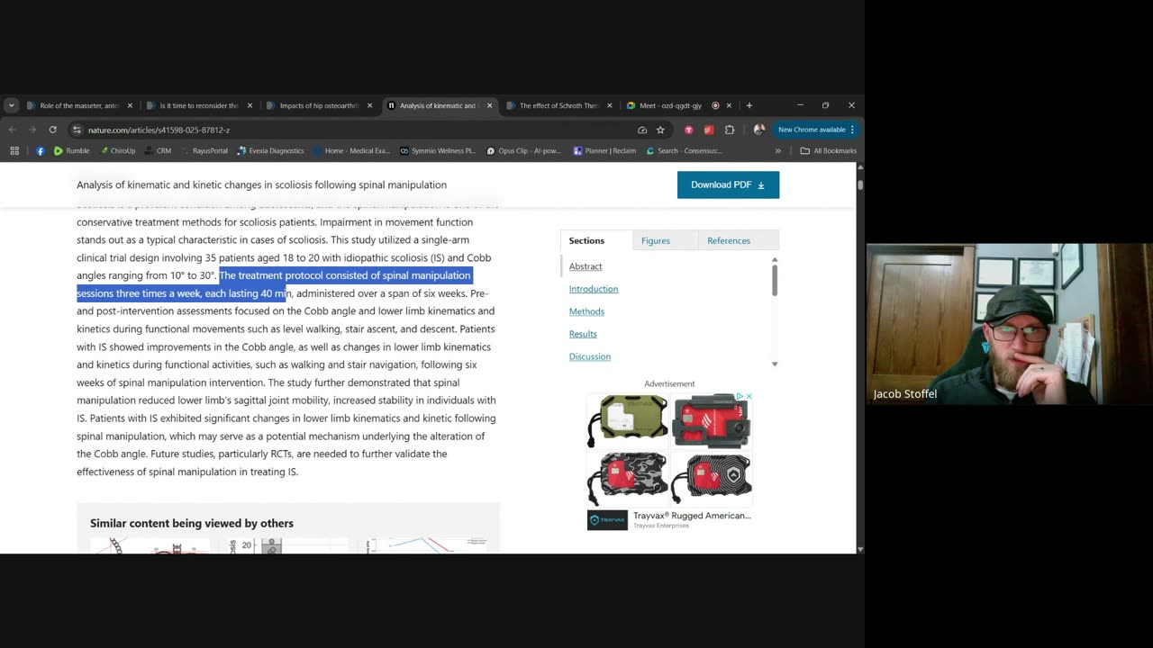The height and width of the screenshot is (648, 1153).
Task: Click the sections list down arrow
Action: tap(775, 364)
